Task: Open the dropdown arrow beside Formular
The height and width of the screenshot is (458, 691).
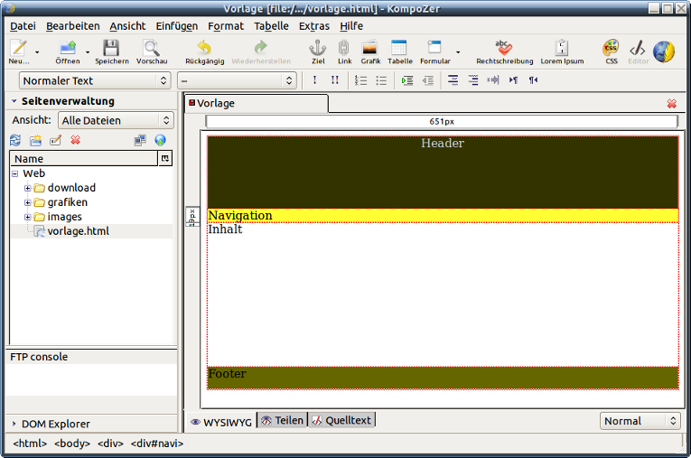Action: click(458, 52)
